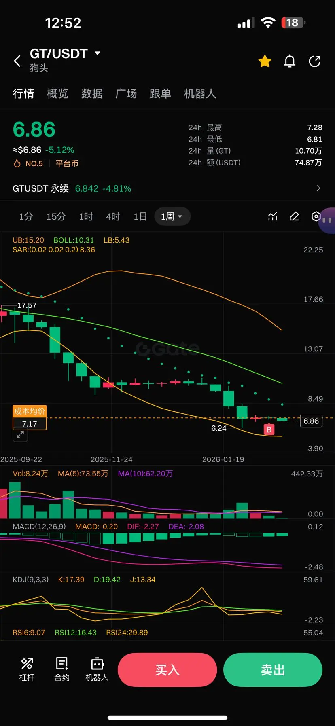Viewport: 335px width, 726px height.
Task: Switch to 广场 tab
Action: click(126, 94)
